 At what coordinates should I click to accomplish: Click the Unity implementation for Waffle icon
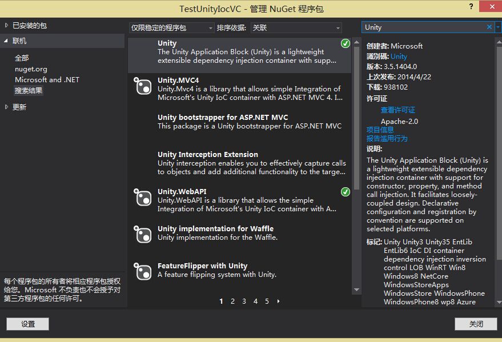(142, 235)
